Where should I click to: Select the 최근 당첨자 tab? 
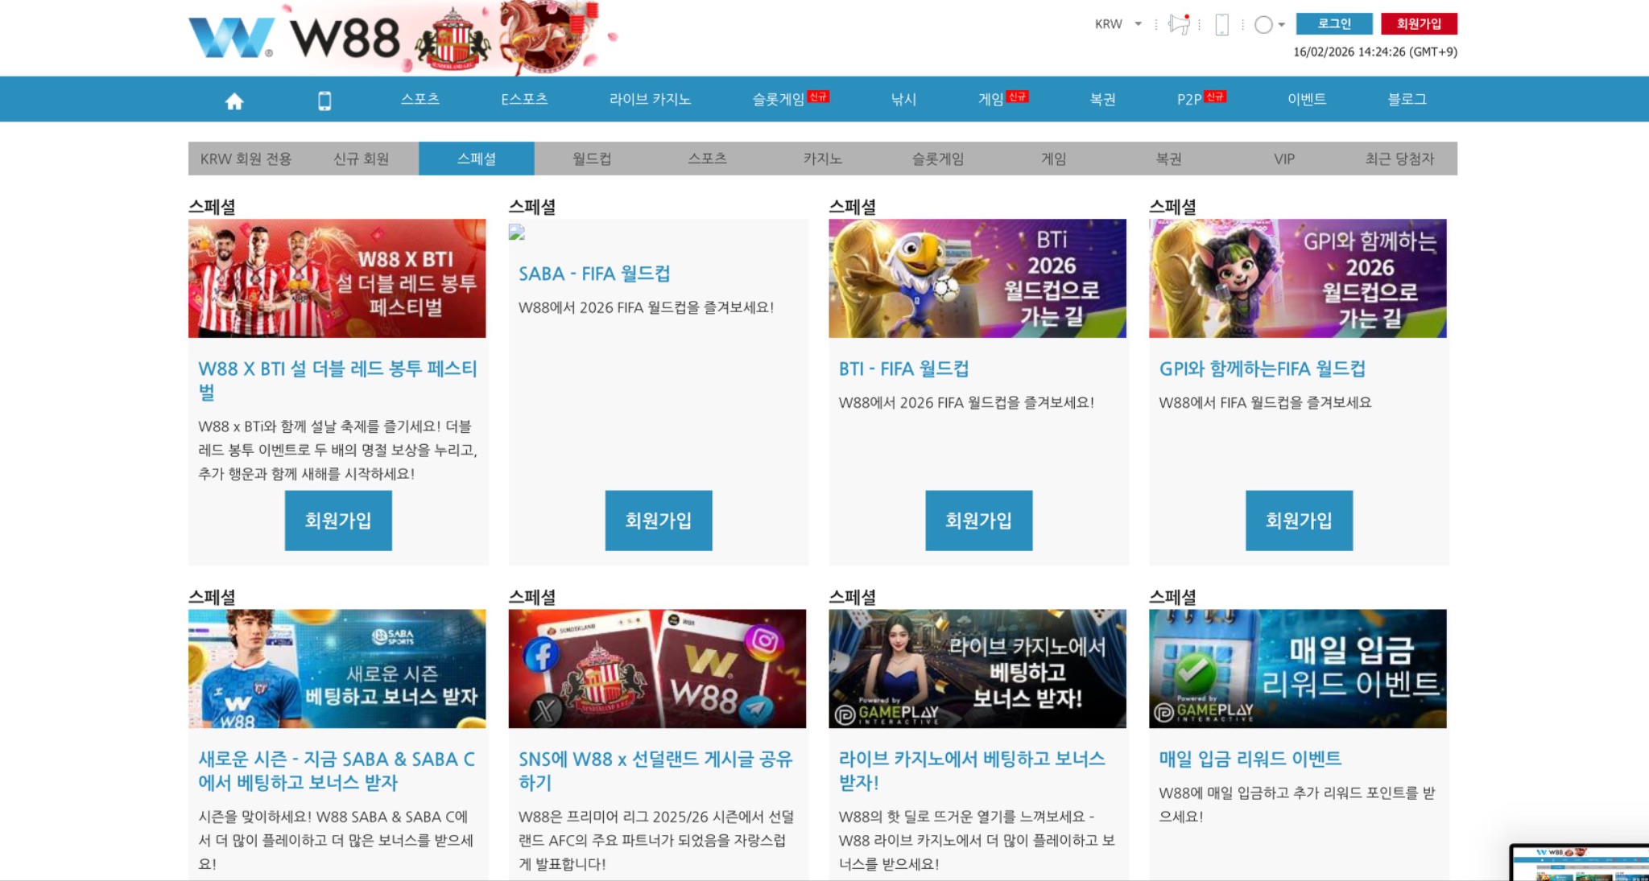pos(1399,158)
